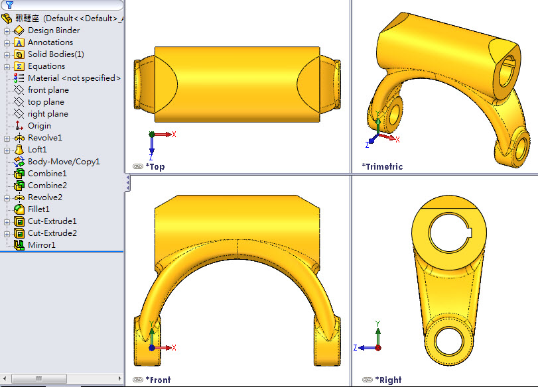This screenshot has height=387, width=538.
Task: Click the Material icon
Action: click(19, 78)
